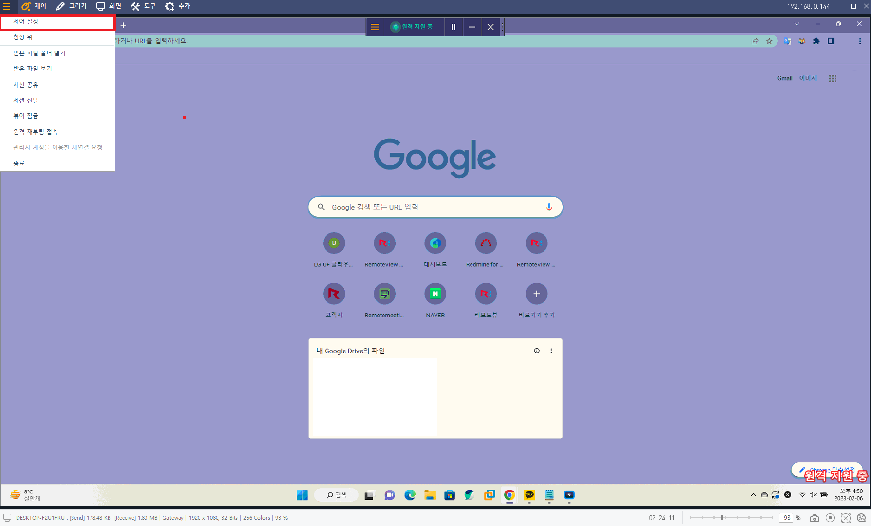Open the 화면 (Screen) menu

[x=109, y=6]
